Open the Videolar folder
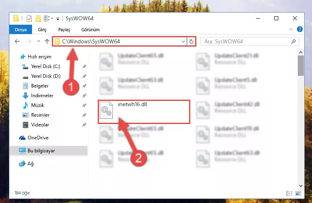The height and width of the screenshot is (203, 312). (36, 125)
